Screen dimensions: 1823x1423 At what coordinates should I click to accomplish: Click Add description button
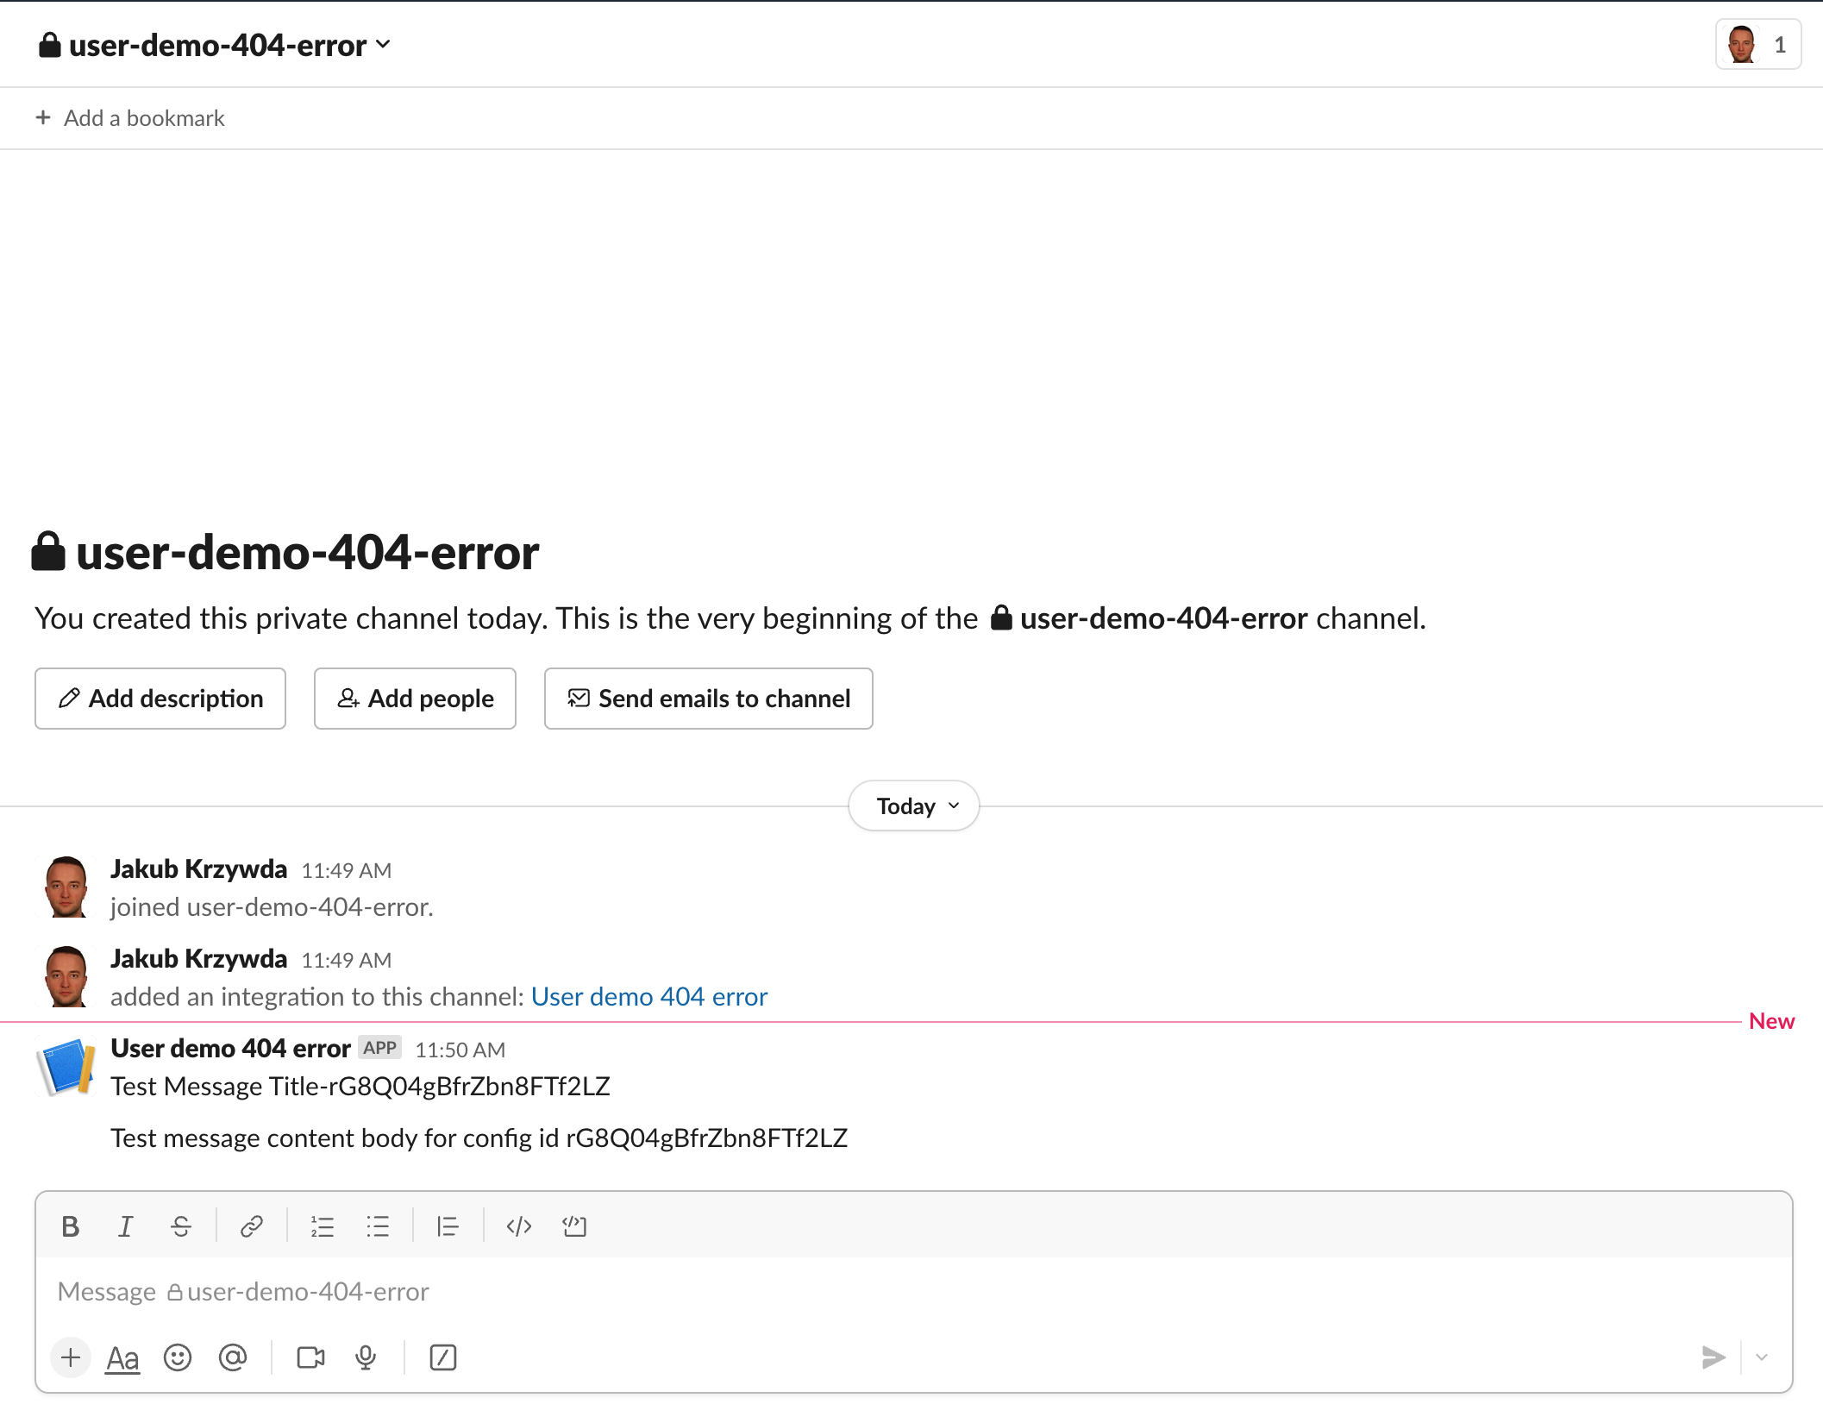160,699
